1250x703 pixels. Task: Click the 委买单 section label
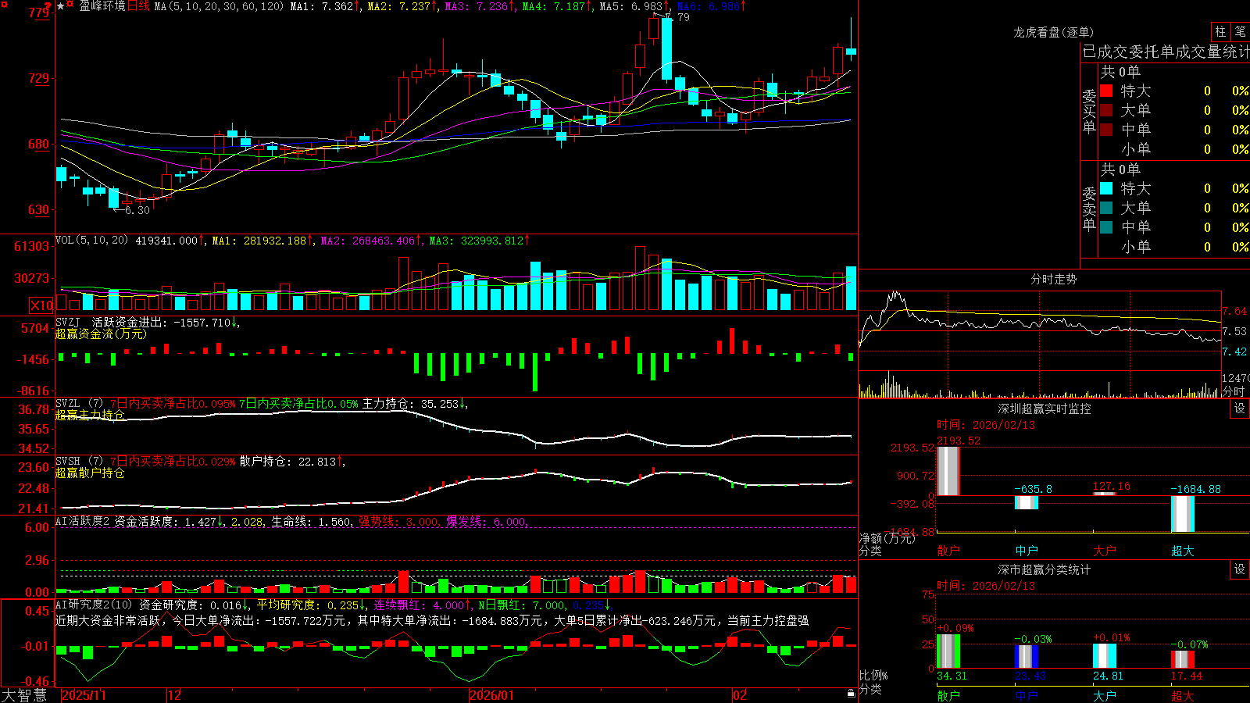tap(1089, 111)
